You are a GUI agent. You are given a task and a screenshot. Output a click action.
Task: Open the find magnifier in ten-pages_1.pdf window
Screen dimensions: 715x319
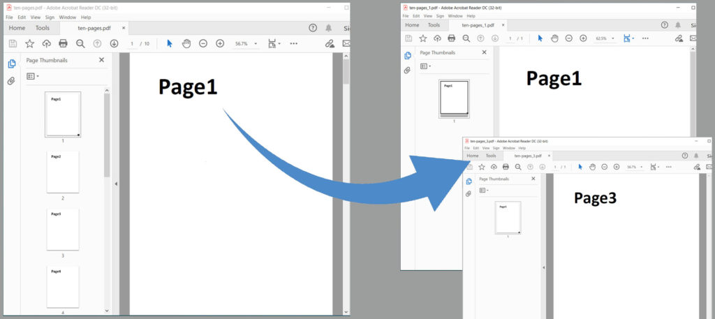(x=466, y=38)
